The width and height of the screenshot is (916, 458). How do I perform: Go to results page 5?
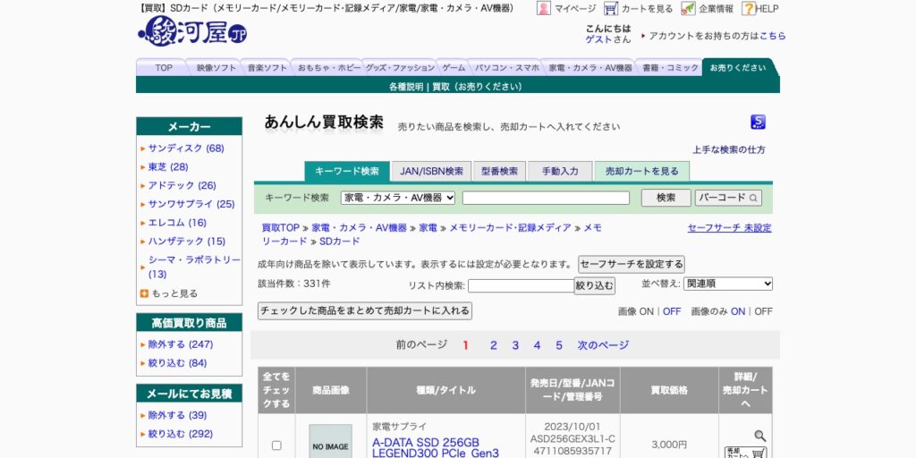coord(559,345)
